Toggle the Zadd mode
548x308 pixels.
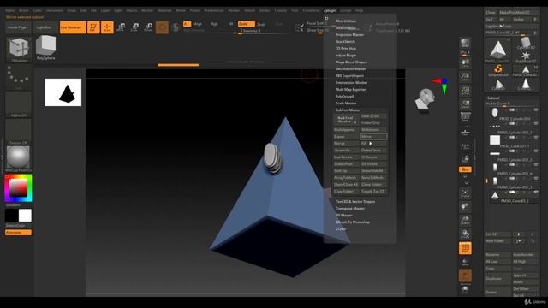pyautogui.click(x=246, y=24)
